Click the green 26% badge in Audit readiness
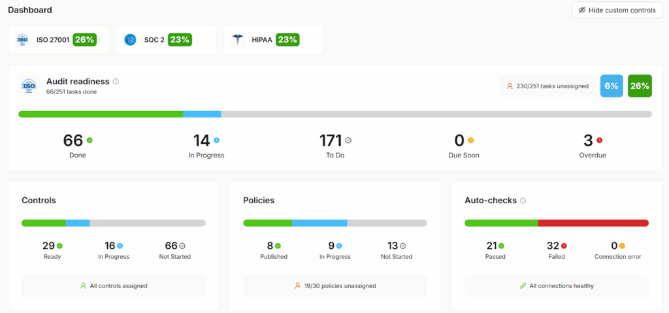 click(x=640, y=86)
